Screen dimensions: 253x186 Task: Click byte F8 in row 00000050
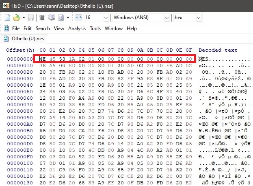pos(101,92)
